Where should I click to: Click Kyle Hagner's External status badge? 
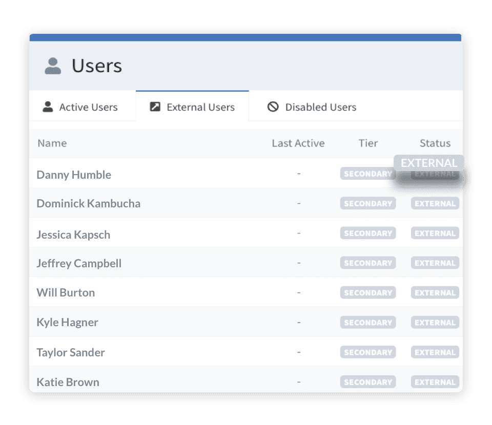[x=435, y=323]
